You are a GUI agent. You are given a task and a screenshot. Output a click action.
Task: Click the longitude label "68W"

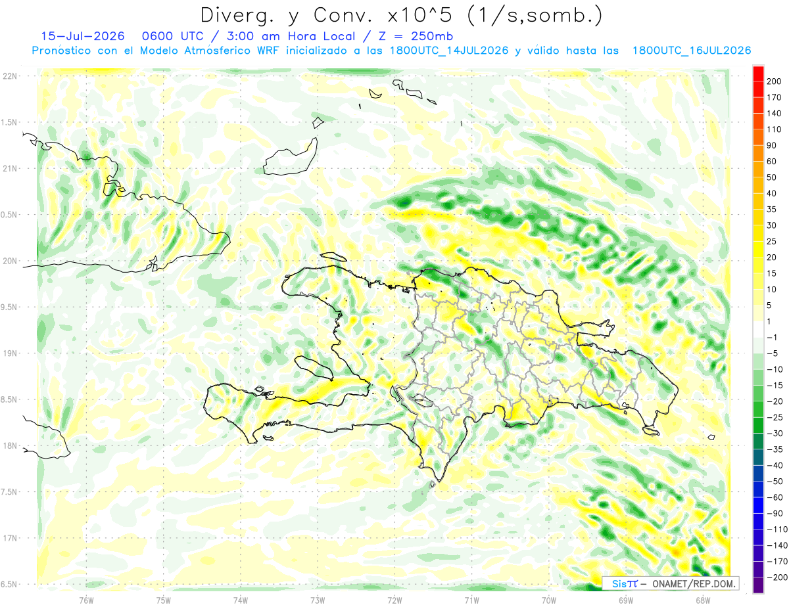coord(703,600)
